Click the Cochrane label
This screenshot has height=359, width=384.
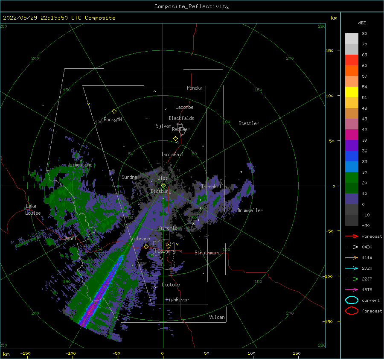point(140,239)
